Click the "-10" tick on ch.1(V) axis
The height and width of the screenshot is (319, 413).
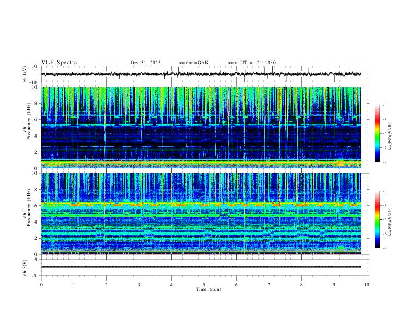tap(34, 82)
